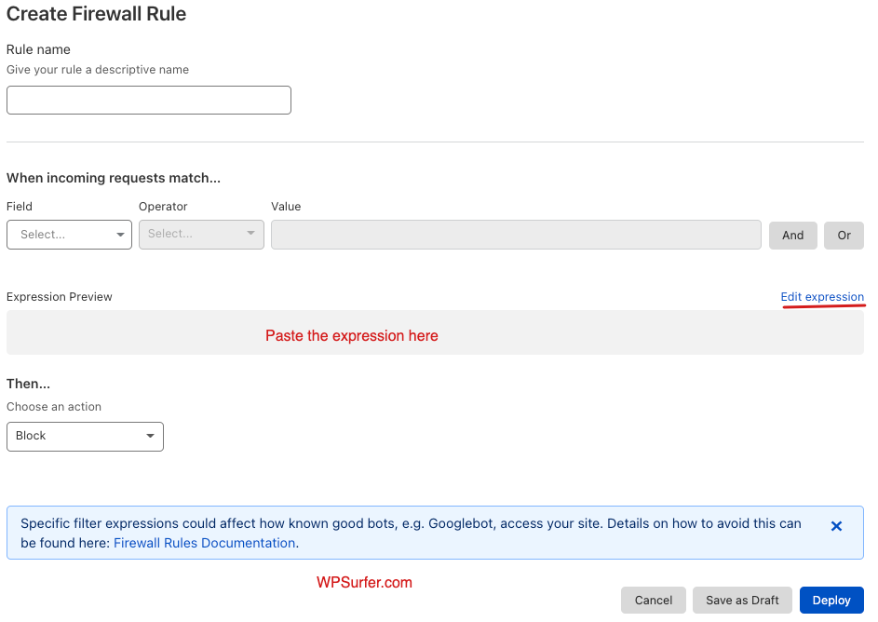Viewport: 878px width, 622px height.
Task: Dismiss the info banner with the X icon
Action: click(836, 526)
